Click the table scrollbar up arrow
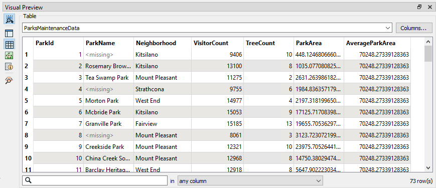436x188 pixels. coord(428,42)
